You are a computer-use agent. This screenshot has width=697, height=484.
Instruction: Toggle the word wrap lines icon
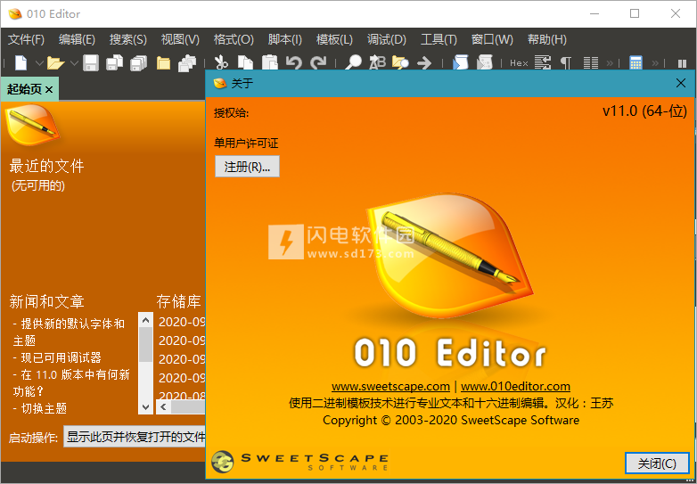[x=542, y=63]
